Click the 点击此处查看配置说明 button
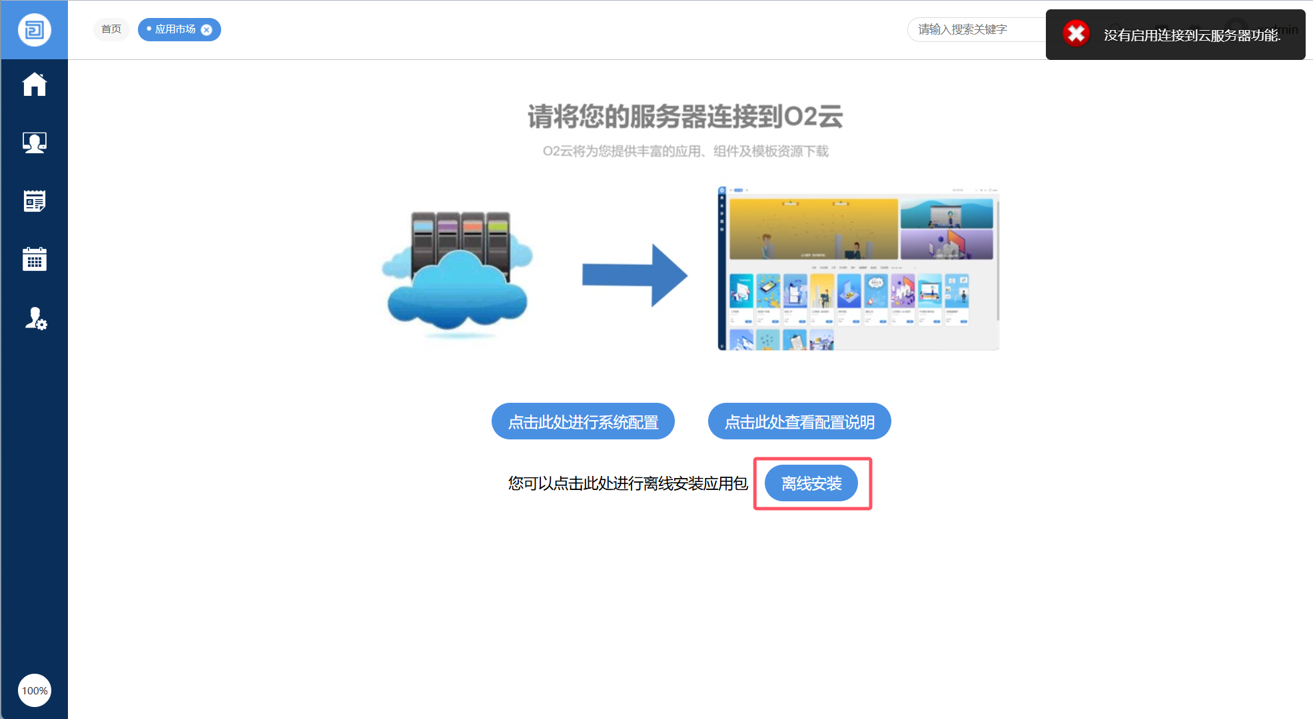The height and width of the screenshot is (719, 1313). (x=799, y=421)
